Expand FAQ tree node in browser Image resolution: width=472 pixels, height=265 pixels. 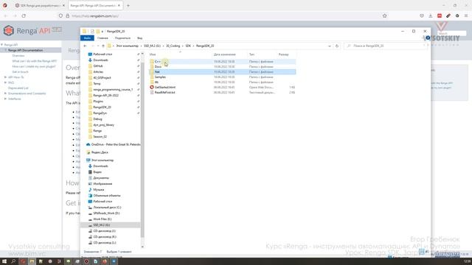5,82
